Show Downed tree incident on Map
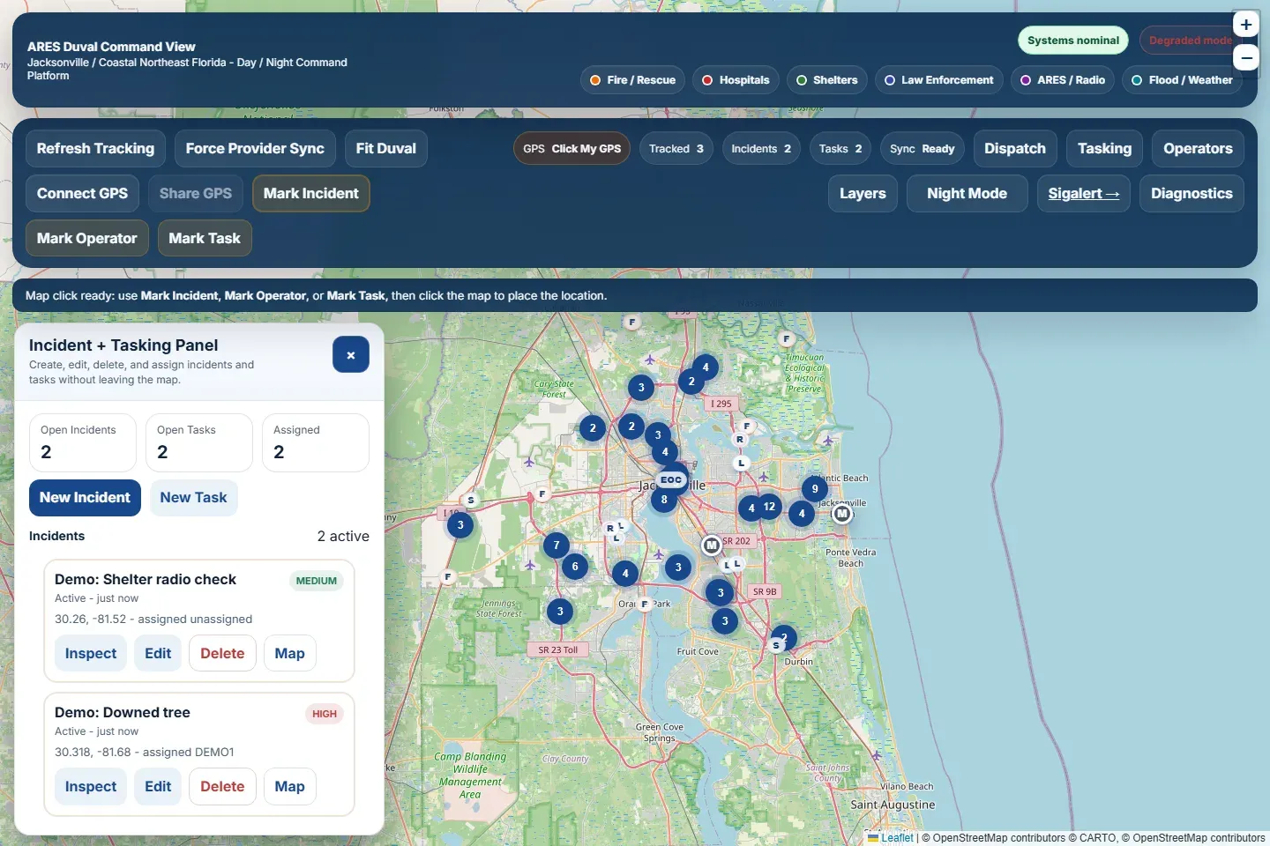Viewport: 1270px width, 846px height. (289, 787)
